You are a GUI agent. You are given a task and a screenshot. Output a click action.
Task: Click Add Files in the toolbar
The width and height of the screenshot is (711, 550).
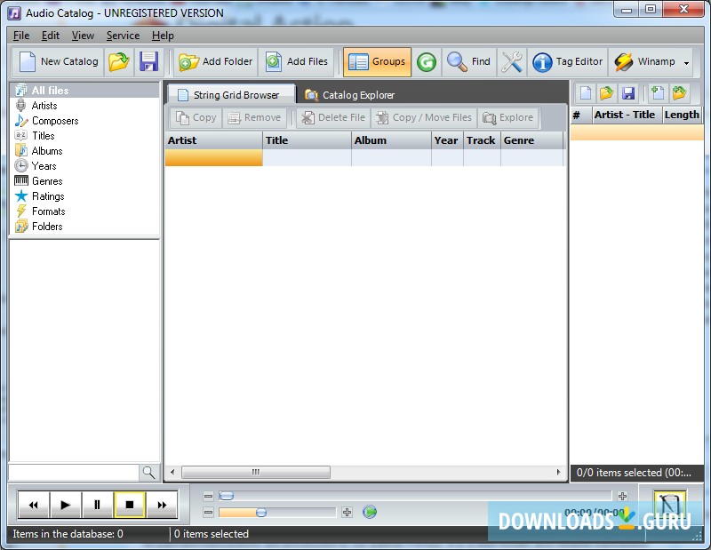296,61
